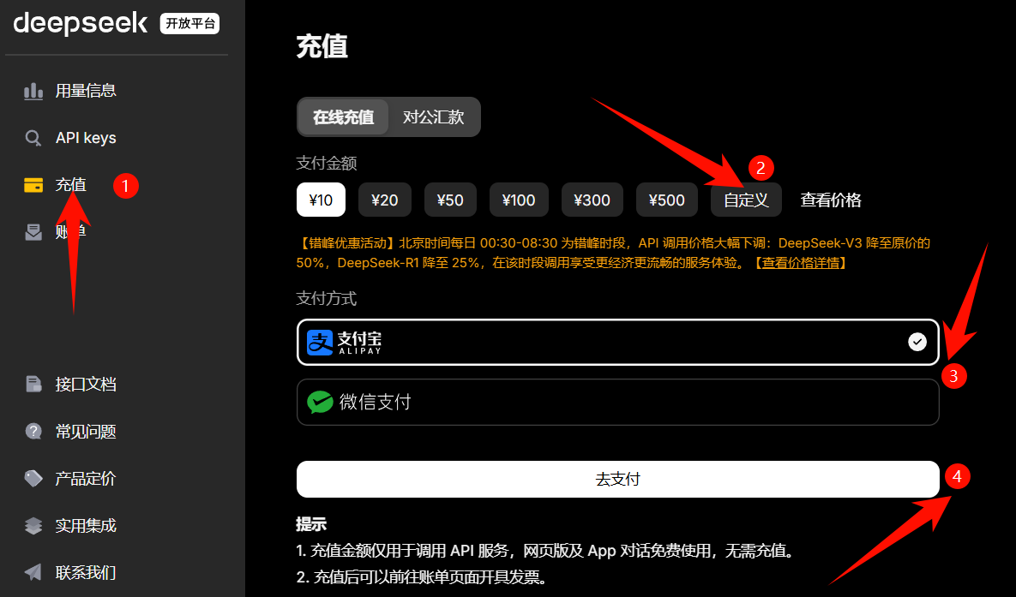Open the 用量信息 menu item

click(86, 91)
